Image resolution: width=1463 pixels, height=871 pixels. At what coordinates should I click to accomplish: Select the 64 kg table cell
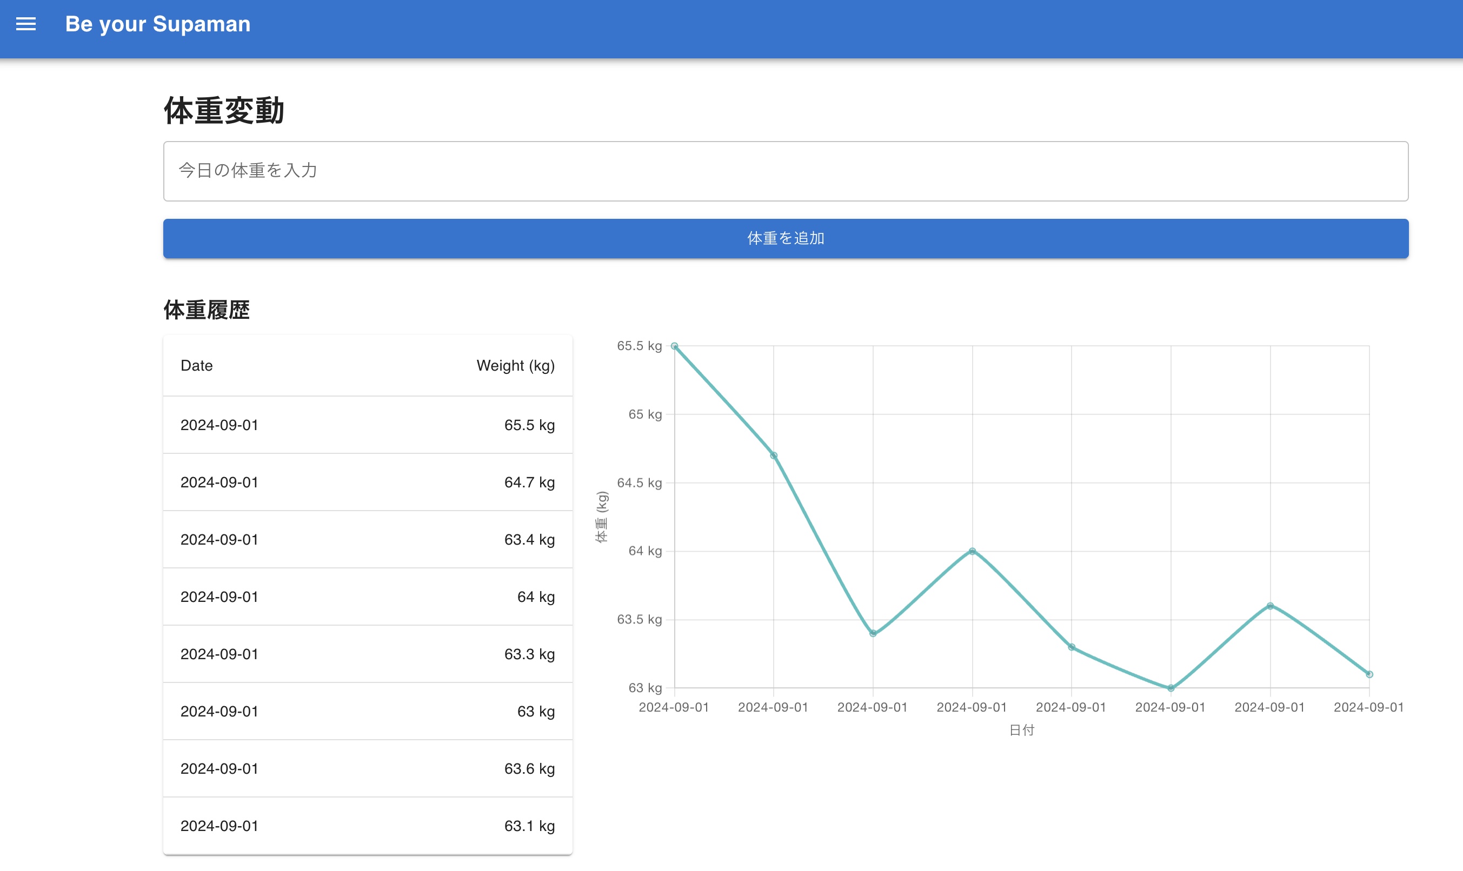[x=536, y=597]
